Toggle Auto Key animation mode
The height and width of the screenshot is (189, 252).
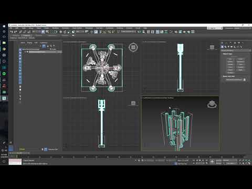tap(219, 160)
